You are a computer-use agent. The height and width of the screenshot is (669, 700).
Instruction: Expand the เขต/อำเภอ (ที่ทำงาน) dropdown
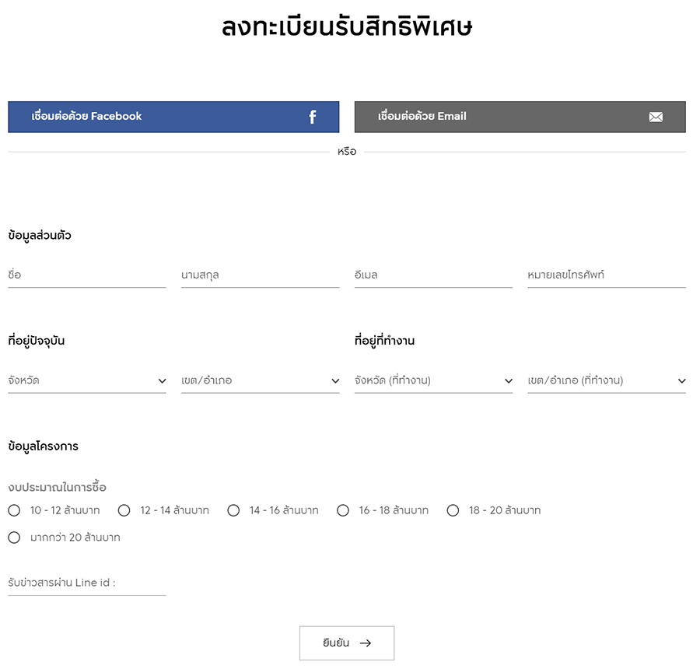pyautogui.click(x=606, y=380)
